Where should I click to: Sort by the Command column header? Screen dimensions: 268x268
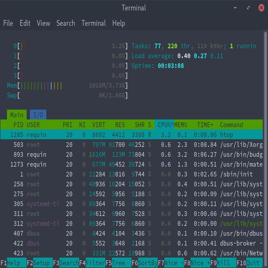click(232, 125)
